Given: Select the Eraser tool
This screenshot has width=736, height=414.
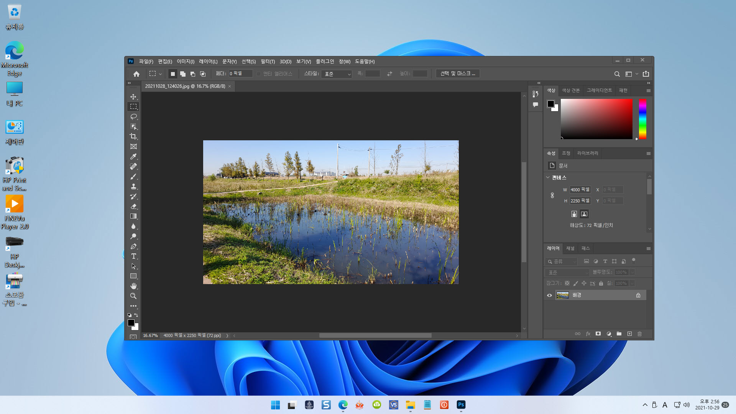Looking at the screenshot, I should point(133,206).
